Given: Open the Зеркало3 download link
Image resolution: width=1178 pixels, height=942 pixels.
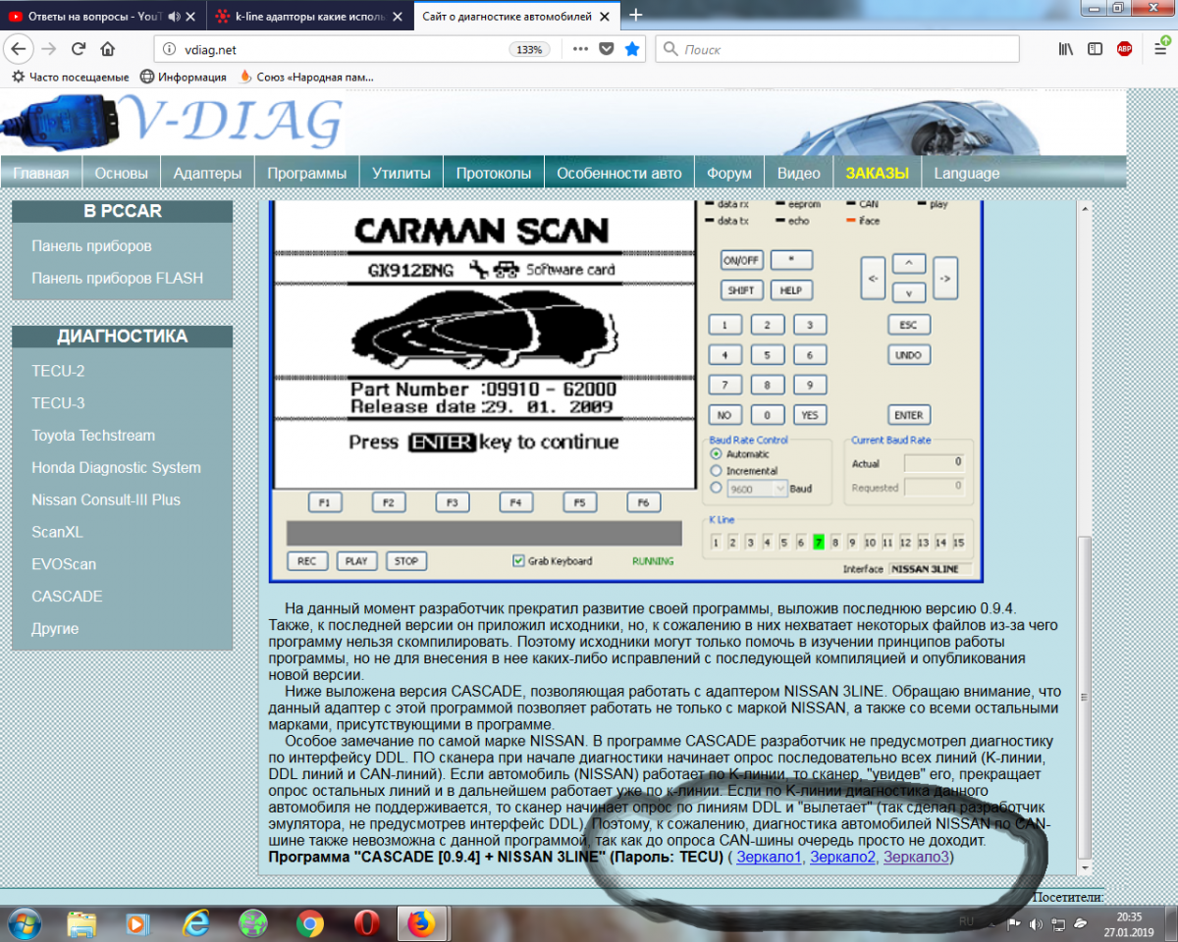Looking at the screenshot, I should pyautogui.click(x=917, y=858).
